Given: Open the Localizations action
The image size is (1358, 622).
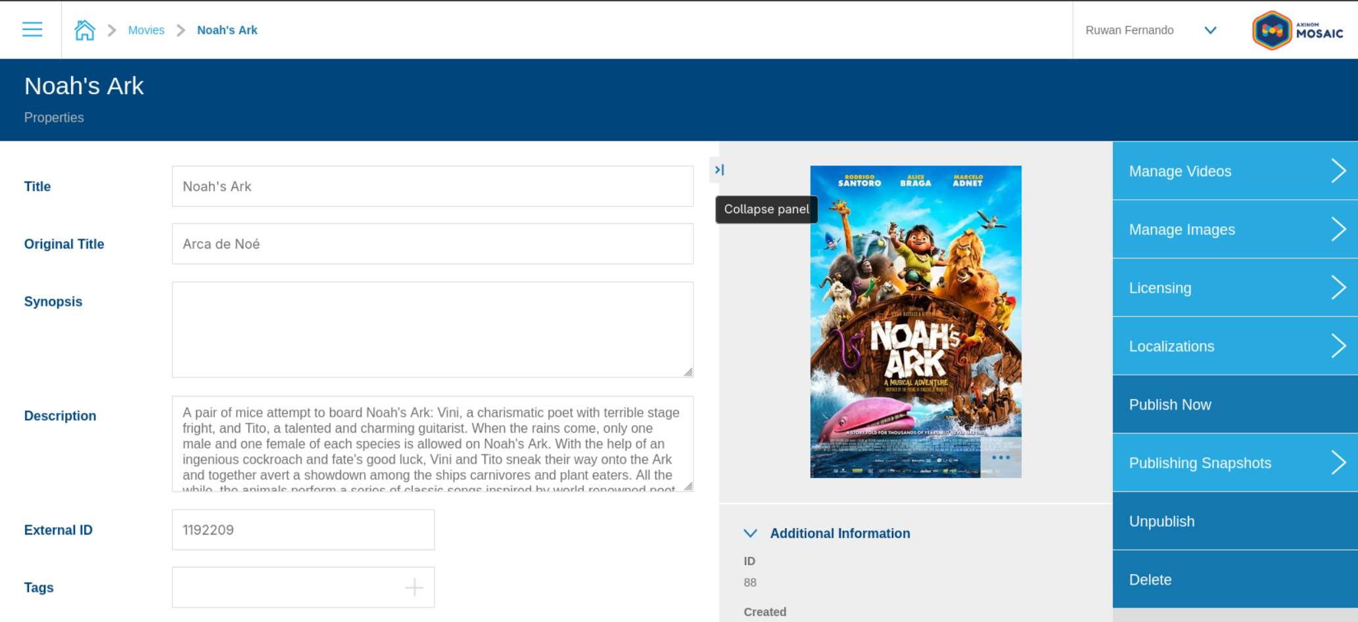Looking at the screenshot, I should pyautogui.click(x=1171, y=347).
